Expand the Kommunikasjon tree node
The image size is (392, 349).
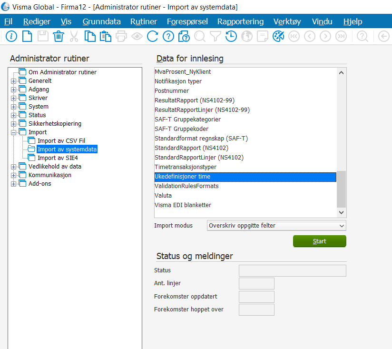click(13, 175)
